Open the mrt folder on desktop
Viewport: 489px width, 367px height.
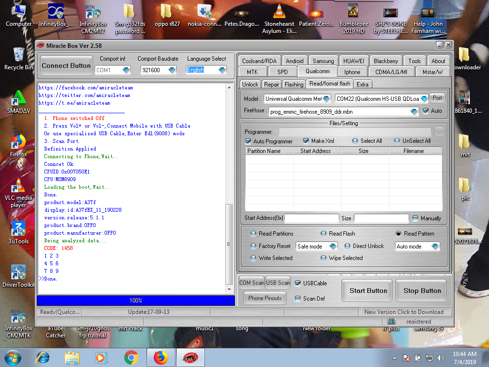[465, 146]
